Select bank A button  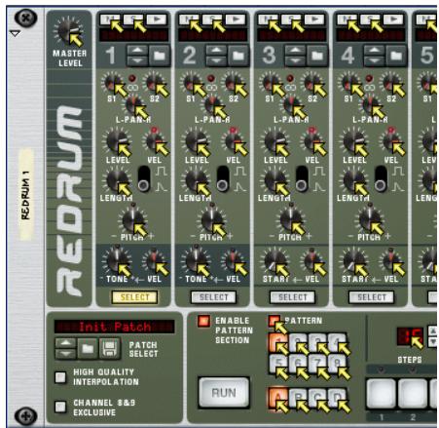click(x=278, y=397)
